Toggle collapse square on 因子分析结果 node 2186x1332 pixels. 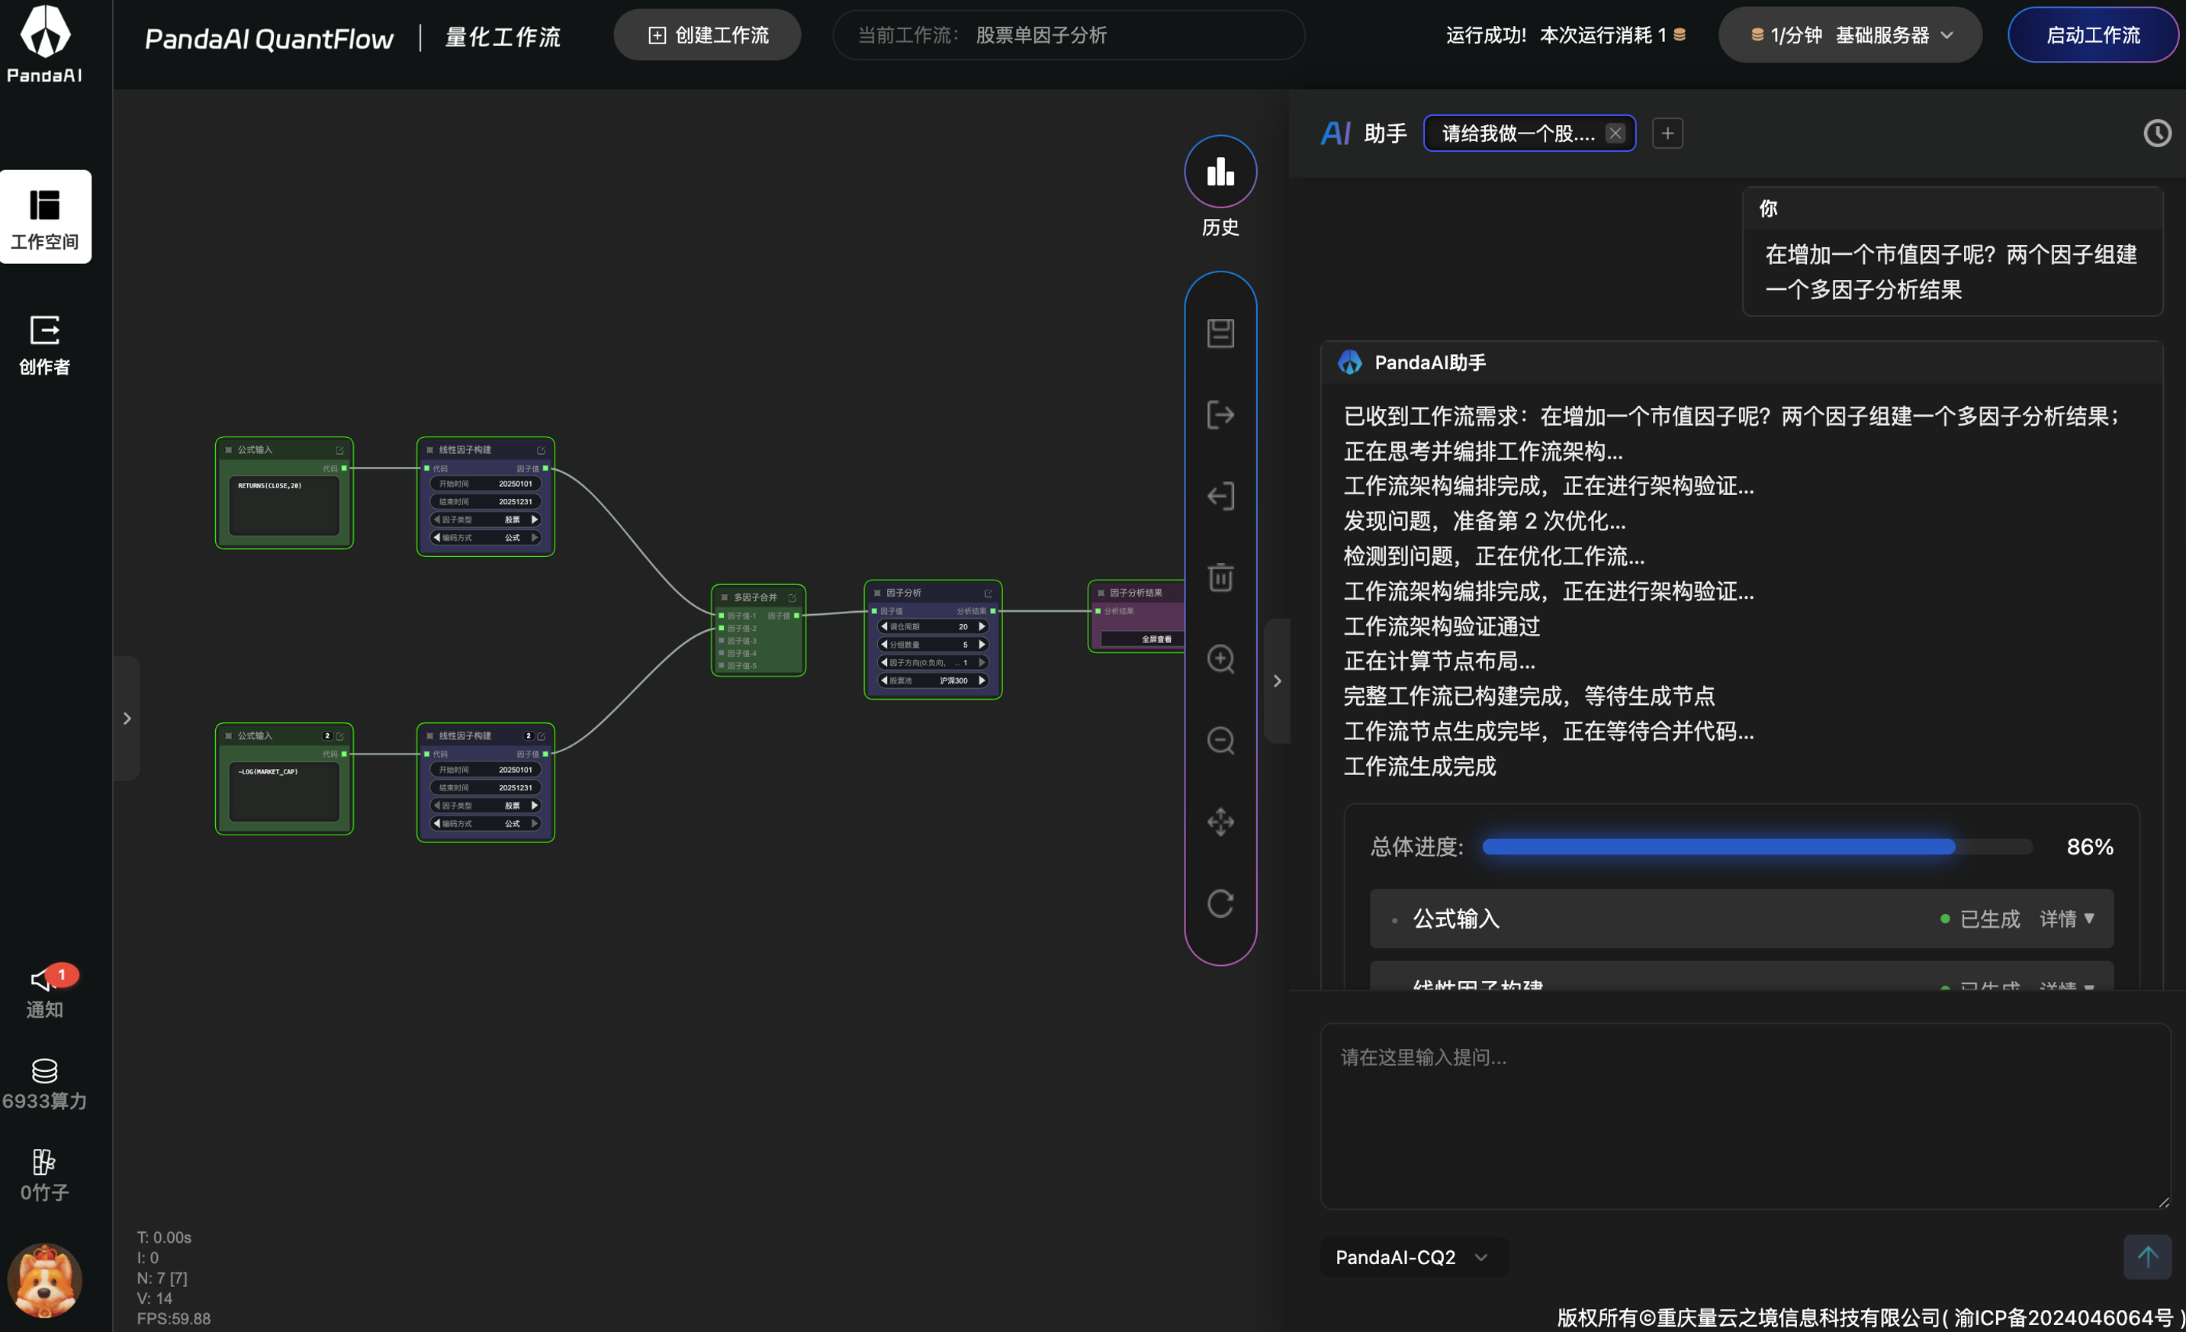tap(1101, 593)
